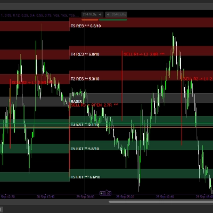This screenshot has width=213, height=213.
Task: Click the 25476.9 sell price button
Action: tap(92, 14)
